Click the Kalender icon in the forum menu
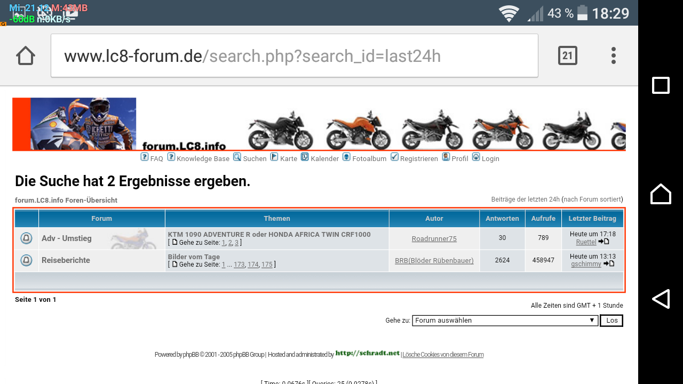683x384 pixels. click(x=305, y=157)
